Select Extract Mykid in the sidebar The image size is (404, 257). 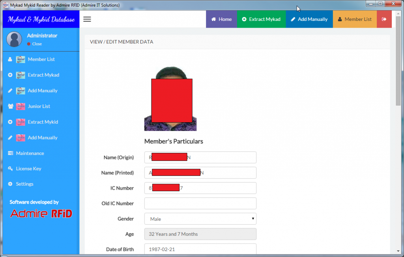click(43, 122)
